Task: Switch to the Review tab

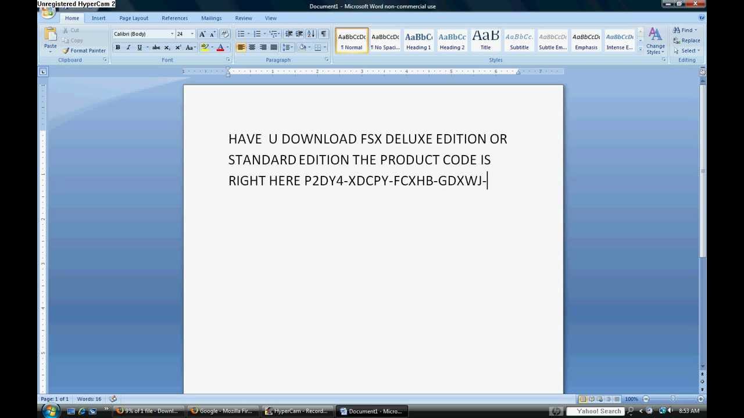Action: (244, 18)
